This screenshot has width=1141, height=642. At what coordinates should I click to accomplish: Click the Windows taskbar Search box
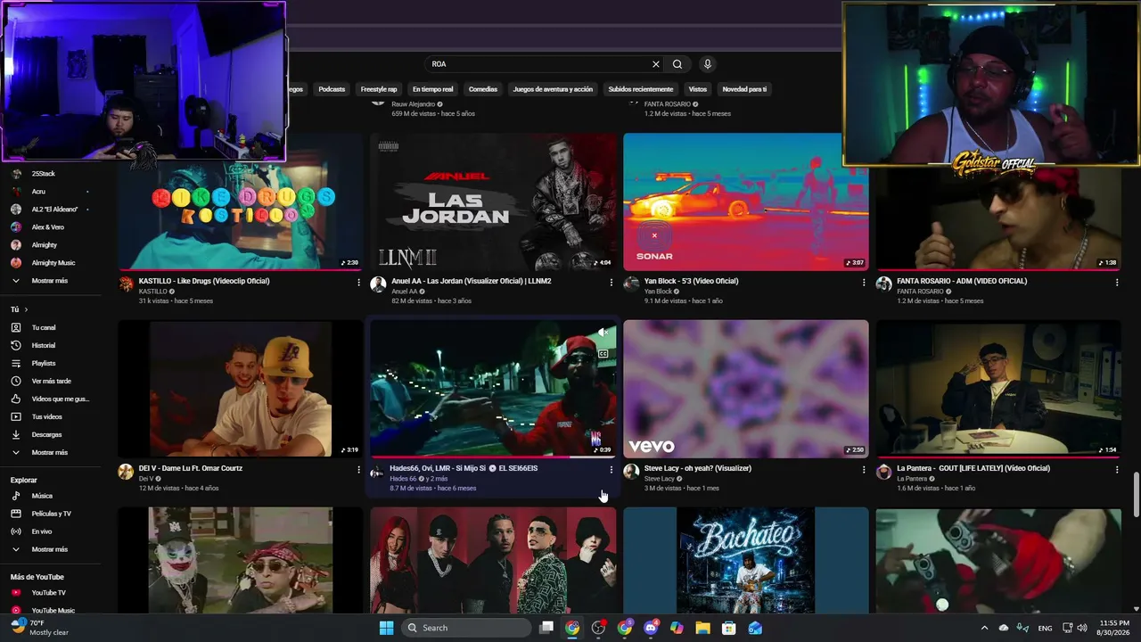[465, 628]
